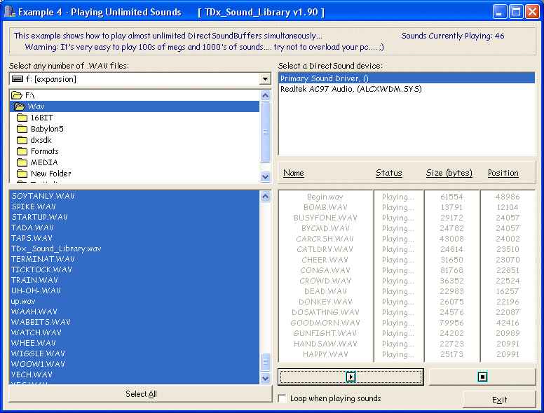Click CONGA.WAV in playing list
Screen dimensions: 544x413
325,270
